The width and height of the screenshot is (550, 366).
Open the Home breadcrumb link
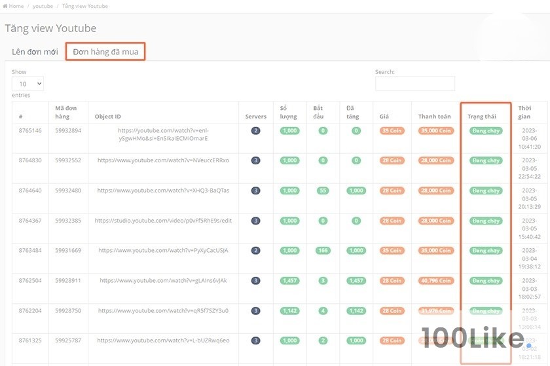pyautogui.click(x=13, y=6)
